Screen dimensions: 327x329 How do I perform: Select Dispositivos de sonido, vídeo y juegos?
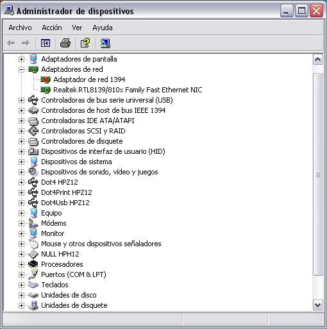[99, 172]
